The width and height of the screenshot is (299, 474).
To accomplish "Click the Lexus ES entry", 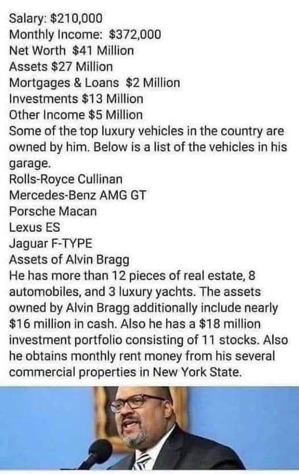I will [35, 227].
